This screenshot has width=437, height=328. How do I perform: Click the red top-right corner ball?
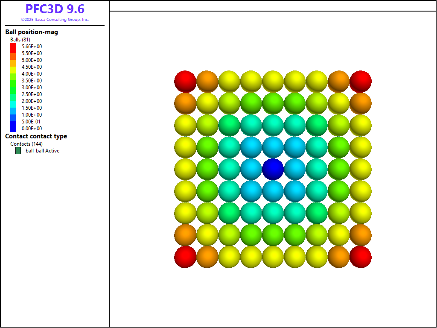(x=360, y=81)
